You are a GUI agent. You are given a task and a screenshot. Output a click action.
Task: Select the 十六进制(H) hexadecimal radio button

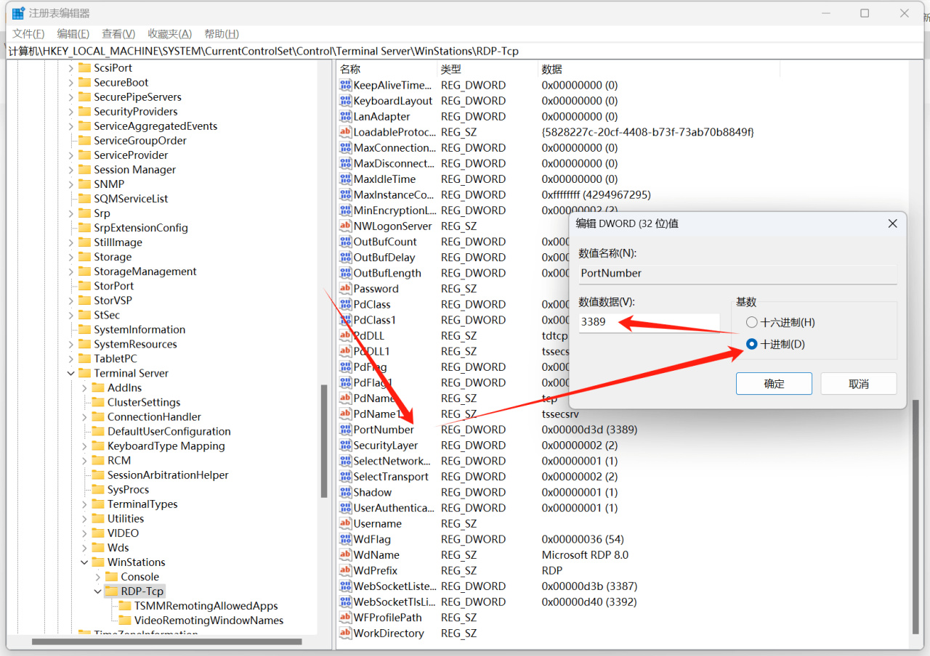pos(751,322)
